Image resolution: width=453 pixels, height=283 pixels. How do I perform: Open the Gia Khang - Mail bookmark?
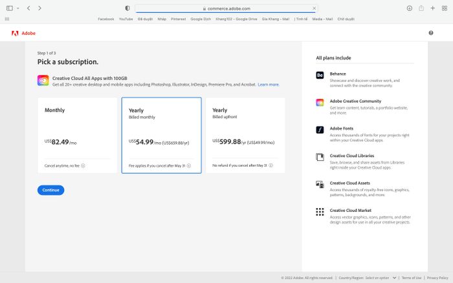[x=275, y=19]
